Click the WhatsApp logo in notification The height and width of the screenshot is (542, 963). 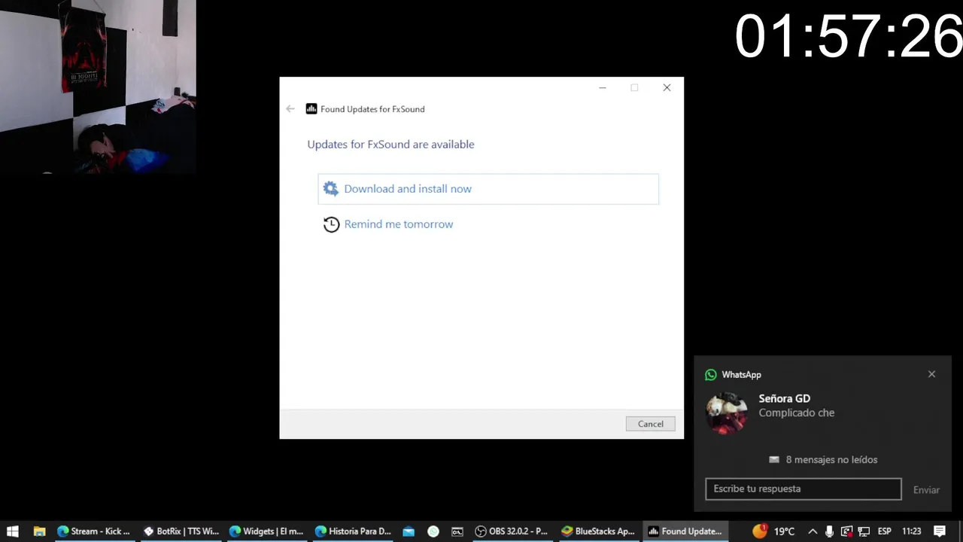[x=711, y=375]
